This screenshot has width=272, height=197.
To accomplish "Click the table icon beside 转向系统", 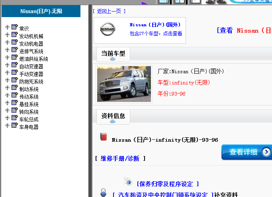I will click(x=15, y=110).
